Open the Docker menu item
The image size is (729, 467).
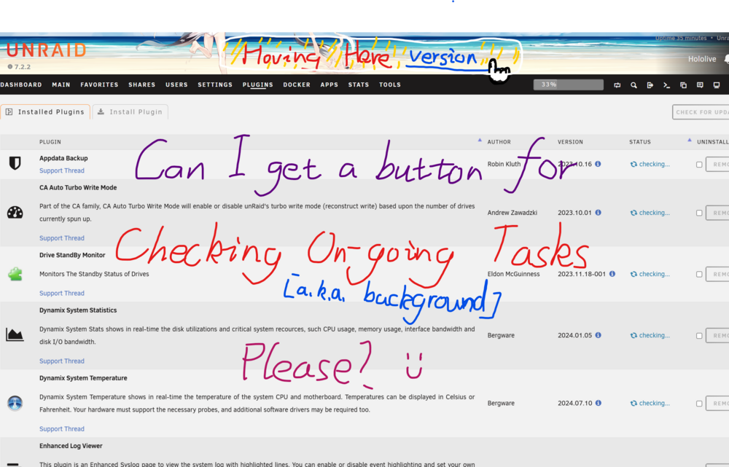pos(297,85)
